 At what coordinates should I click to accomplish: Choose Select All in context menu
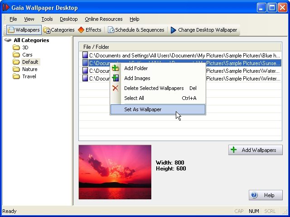coord(134,98)
